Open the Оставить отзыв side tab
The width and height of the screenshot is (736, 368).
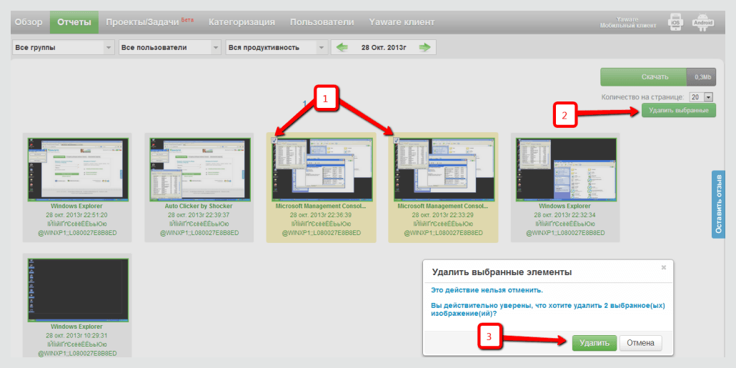coord(717,204)
